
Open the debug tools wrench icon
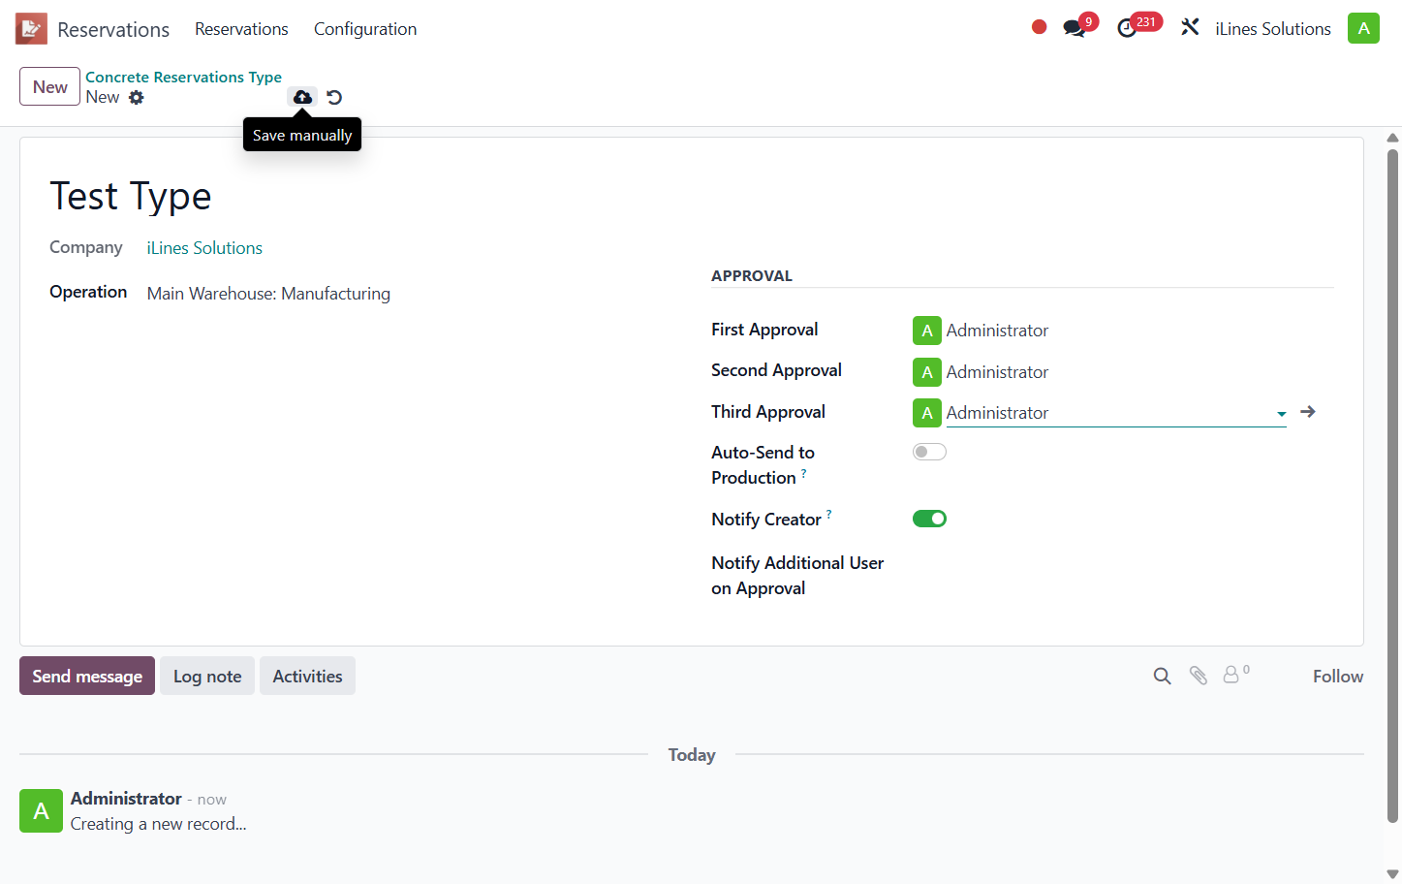pyautogui.click(x=1190, y=28)
